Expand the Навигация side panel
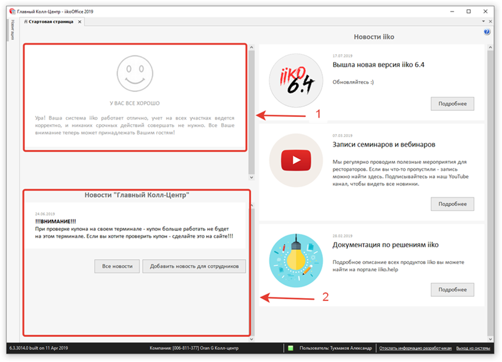The image size is (502, 362). tap(12, 29)
